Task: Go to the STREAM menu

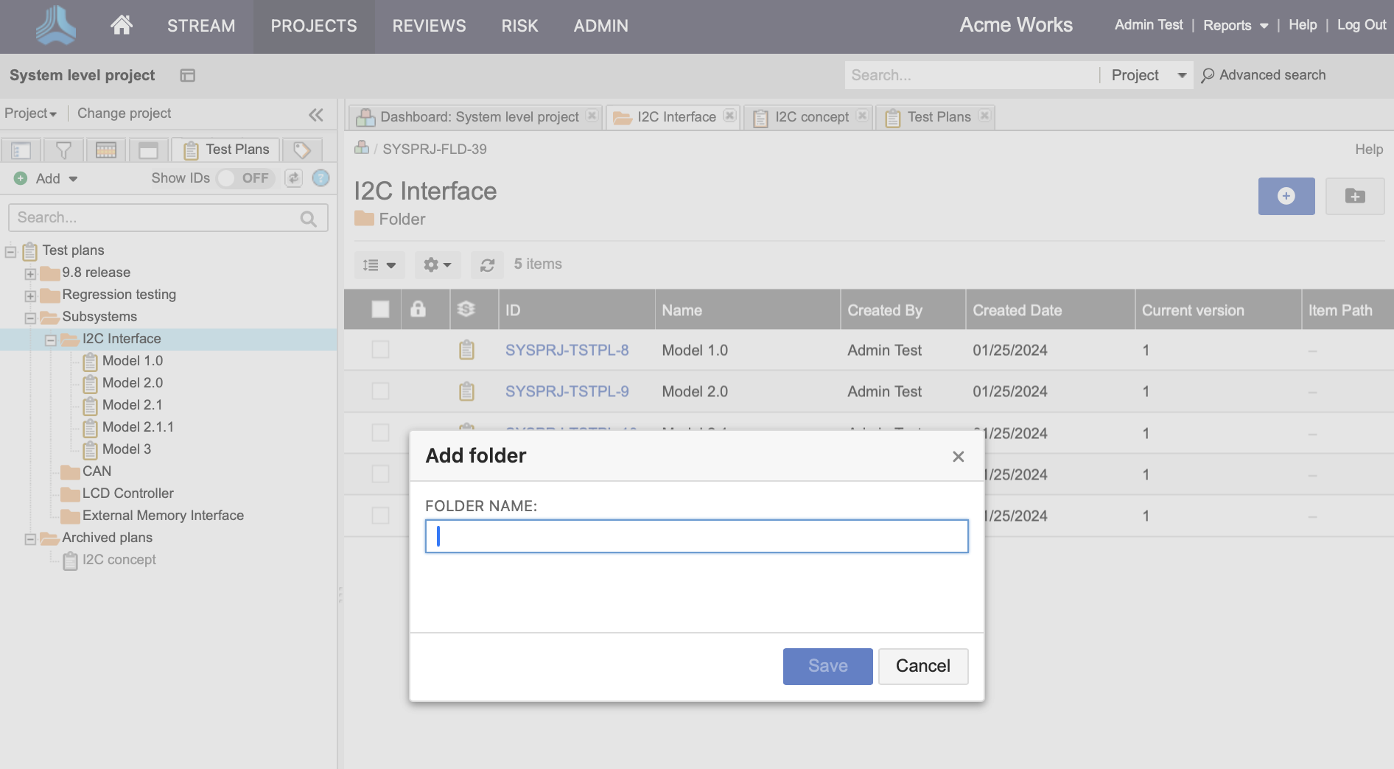Action: tap(201, 26)
